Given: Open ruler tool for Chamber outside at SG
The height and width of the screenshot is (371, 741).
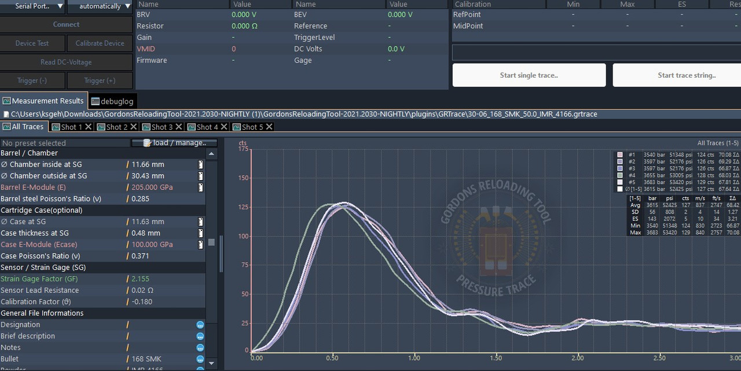Looking at the screenshot, I should [x=201, y=176].
